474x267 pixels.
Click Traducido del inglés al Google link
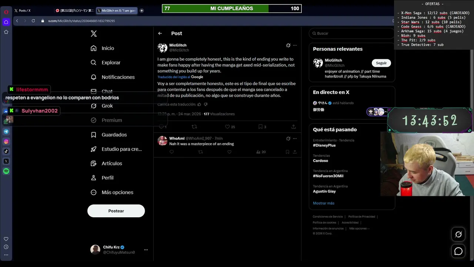180,77
